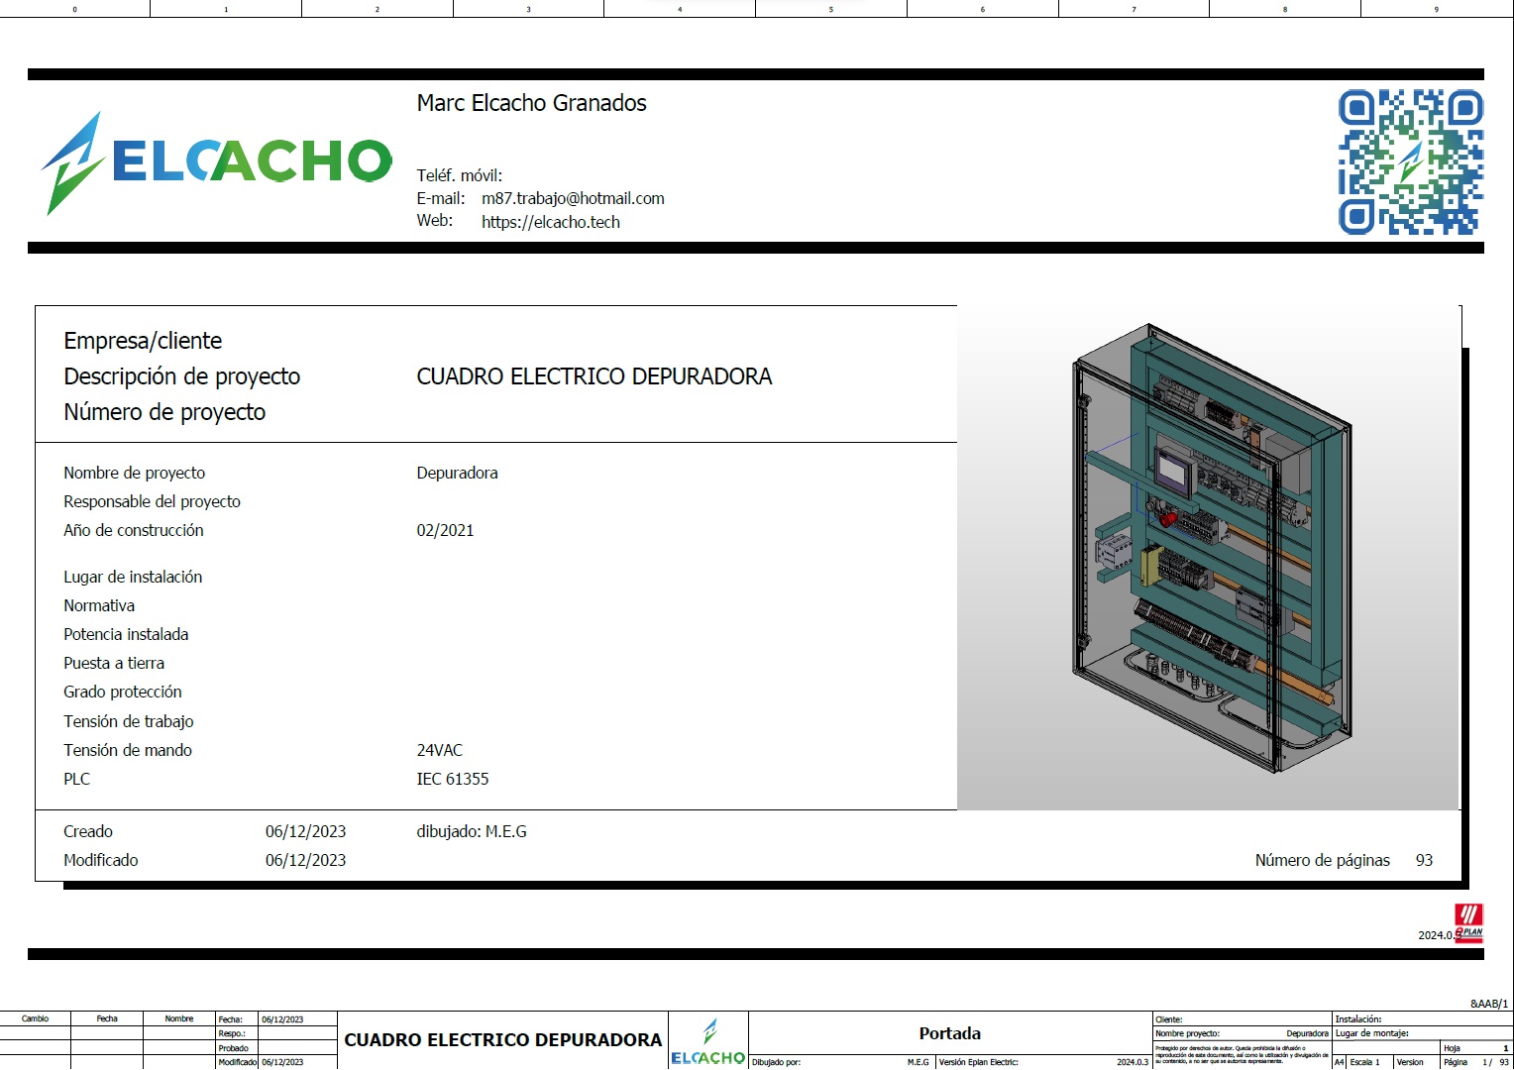Click the red EPLAN logo icon

(1468, 922)
